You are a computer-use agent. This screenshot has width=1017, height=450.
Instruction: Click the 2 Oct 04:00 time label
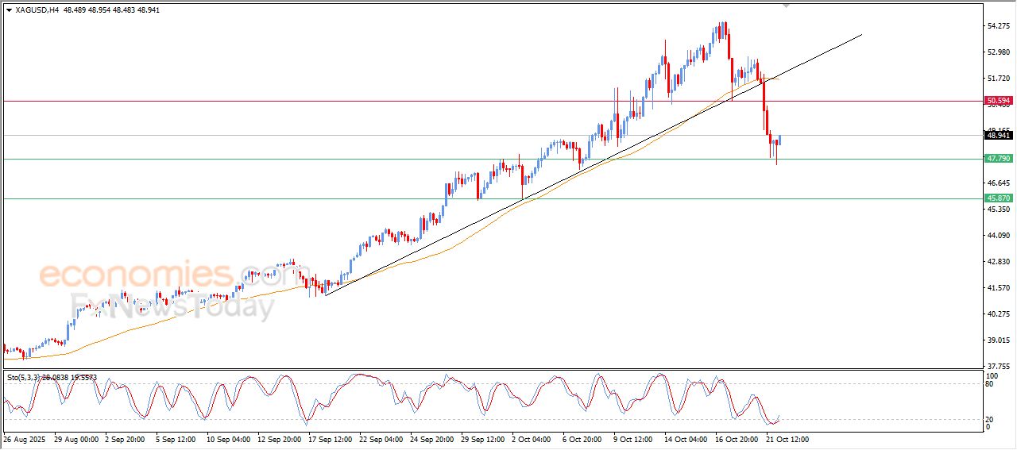coord(530,438)
